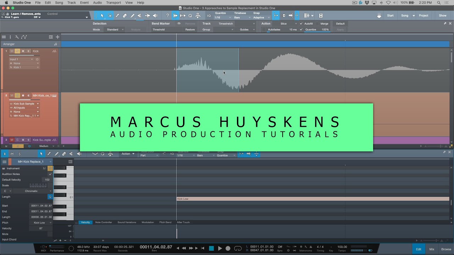Enable the Merge checkbox

[x=317, y=24]
